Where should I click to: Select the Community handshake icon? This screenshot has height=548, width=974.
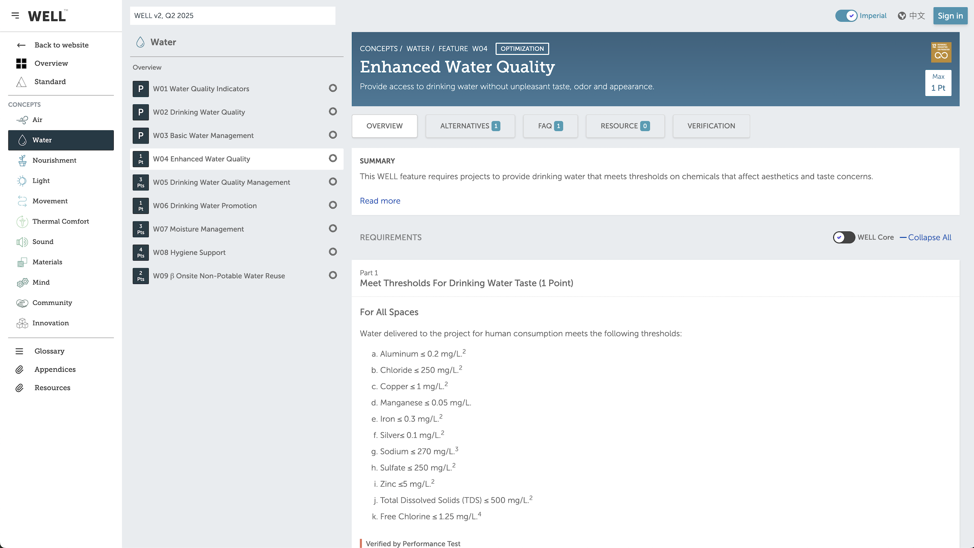(22, 303)
